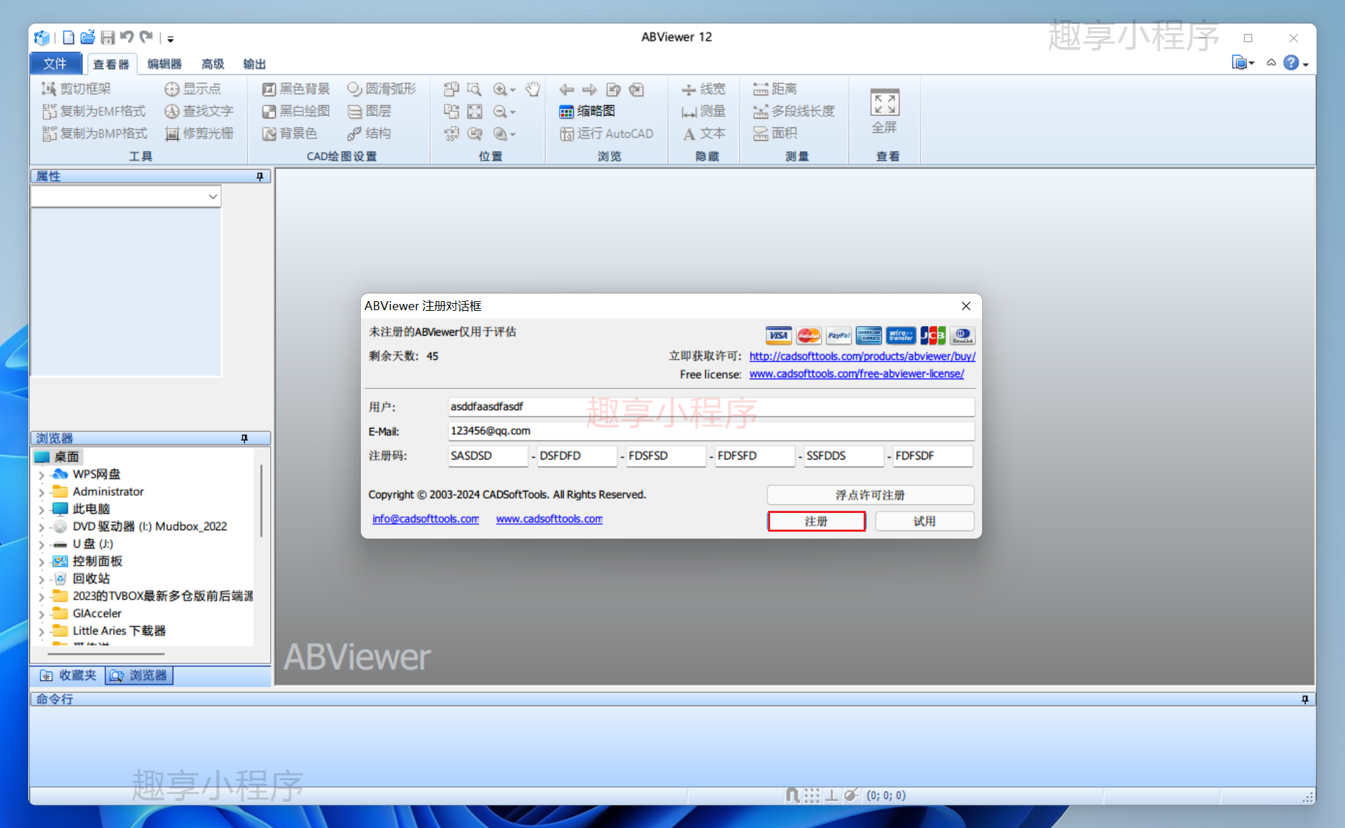This screenshot has height=828, width=1345.
Task: Pin the 浏览器 browser panel
Action: coord(244,438)
